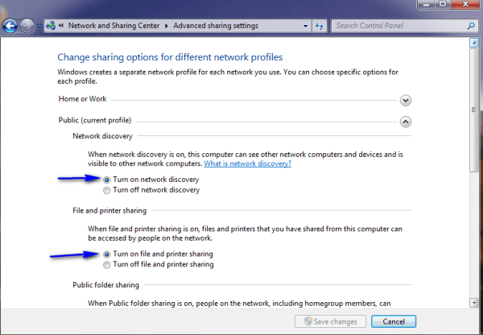Viewport: 483px width, 335px height.
Task: Click the Advanced sharing settings breadcrumb
Action: click(216, 26)
